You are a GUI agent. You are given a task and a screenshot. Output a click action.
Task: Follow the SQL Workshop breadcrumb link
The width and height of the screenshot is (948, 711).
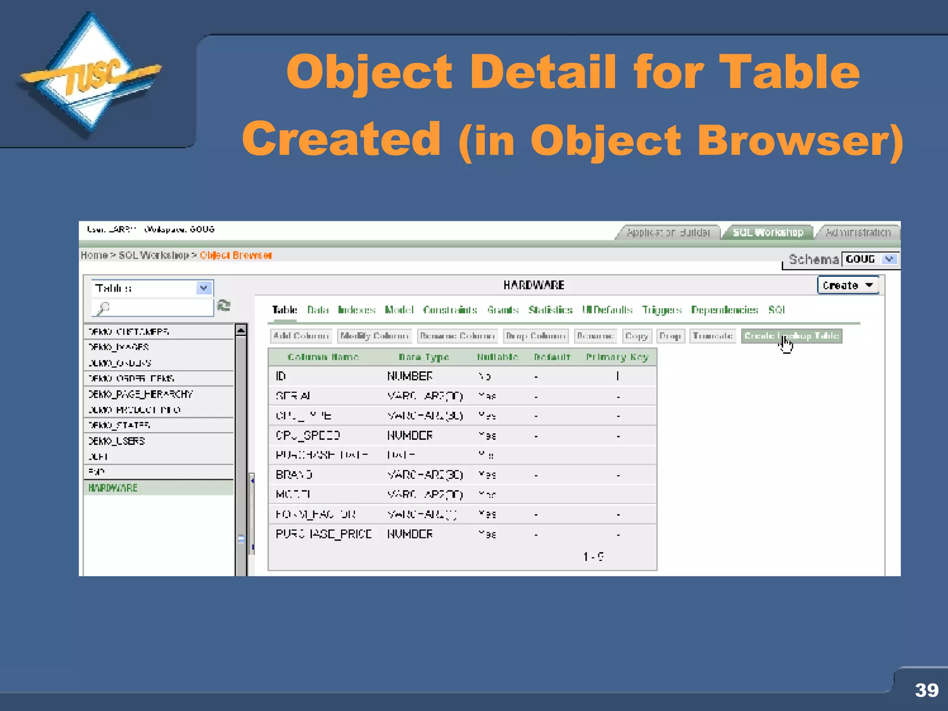coord(154,256)
